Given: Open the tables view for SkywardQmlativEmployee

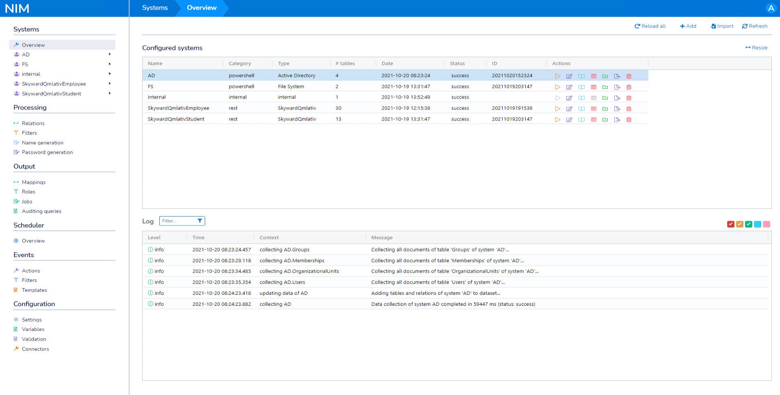Looking at the screenshot, I should [x=594, y=108].
